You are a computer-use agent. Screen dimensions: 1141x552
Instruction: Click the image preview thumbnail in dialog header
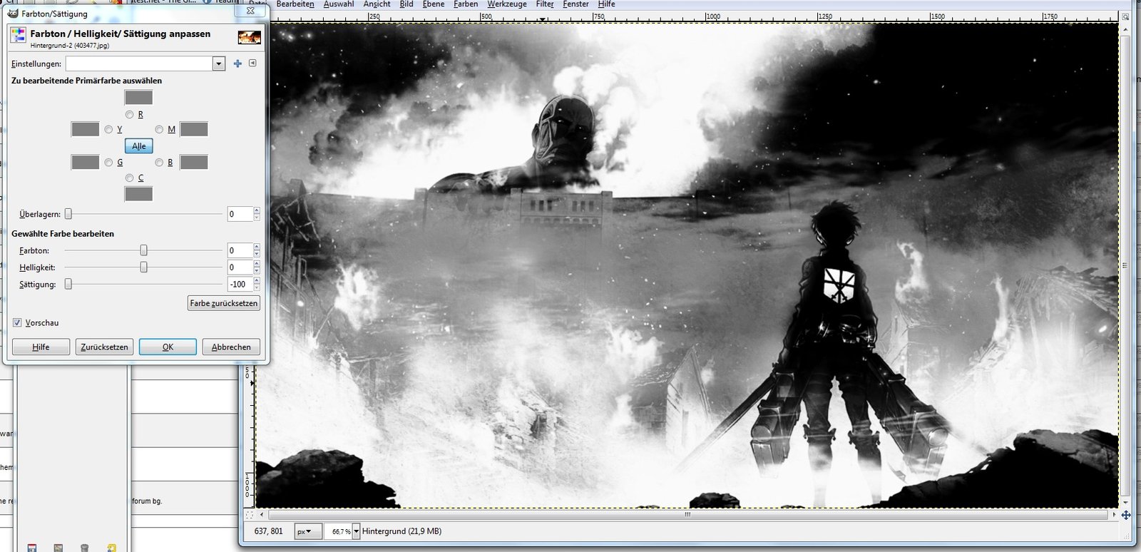[x=249, y=37]
